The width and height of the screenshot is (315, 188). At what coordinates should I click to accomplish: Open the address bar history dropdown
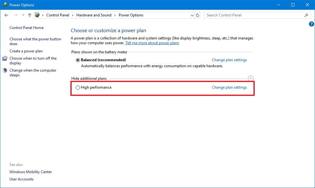point(192,15)
